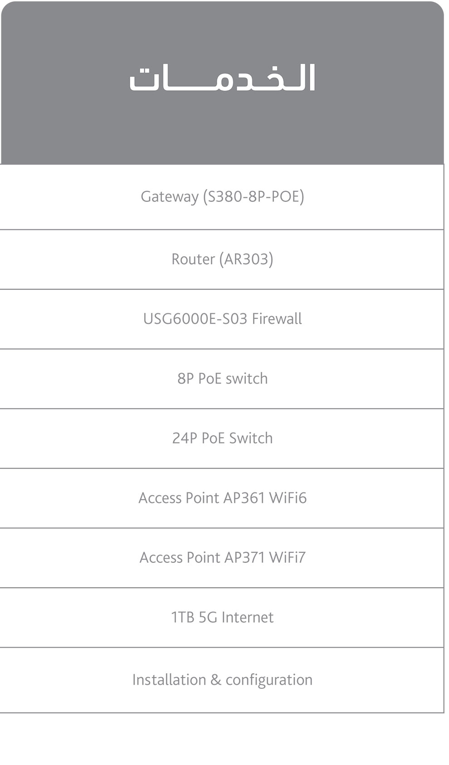Click the word Gateway

pos(170,197)
